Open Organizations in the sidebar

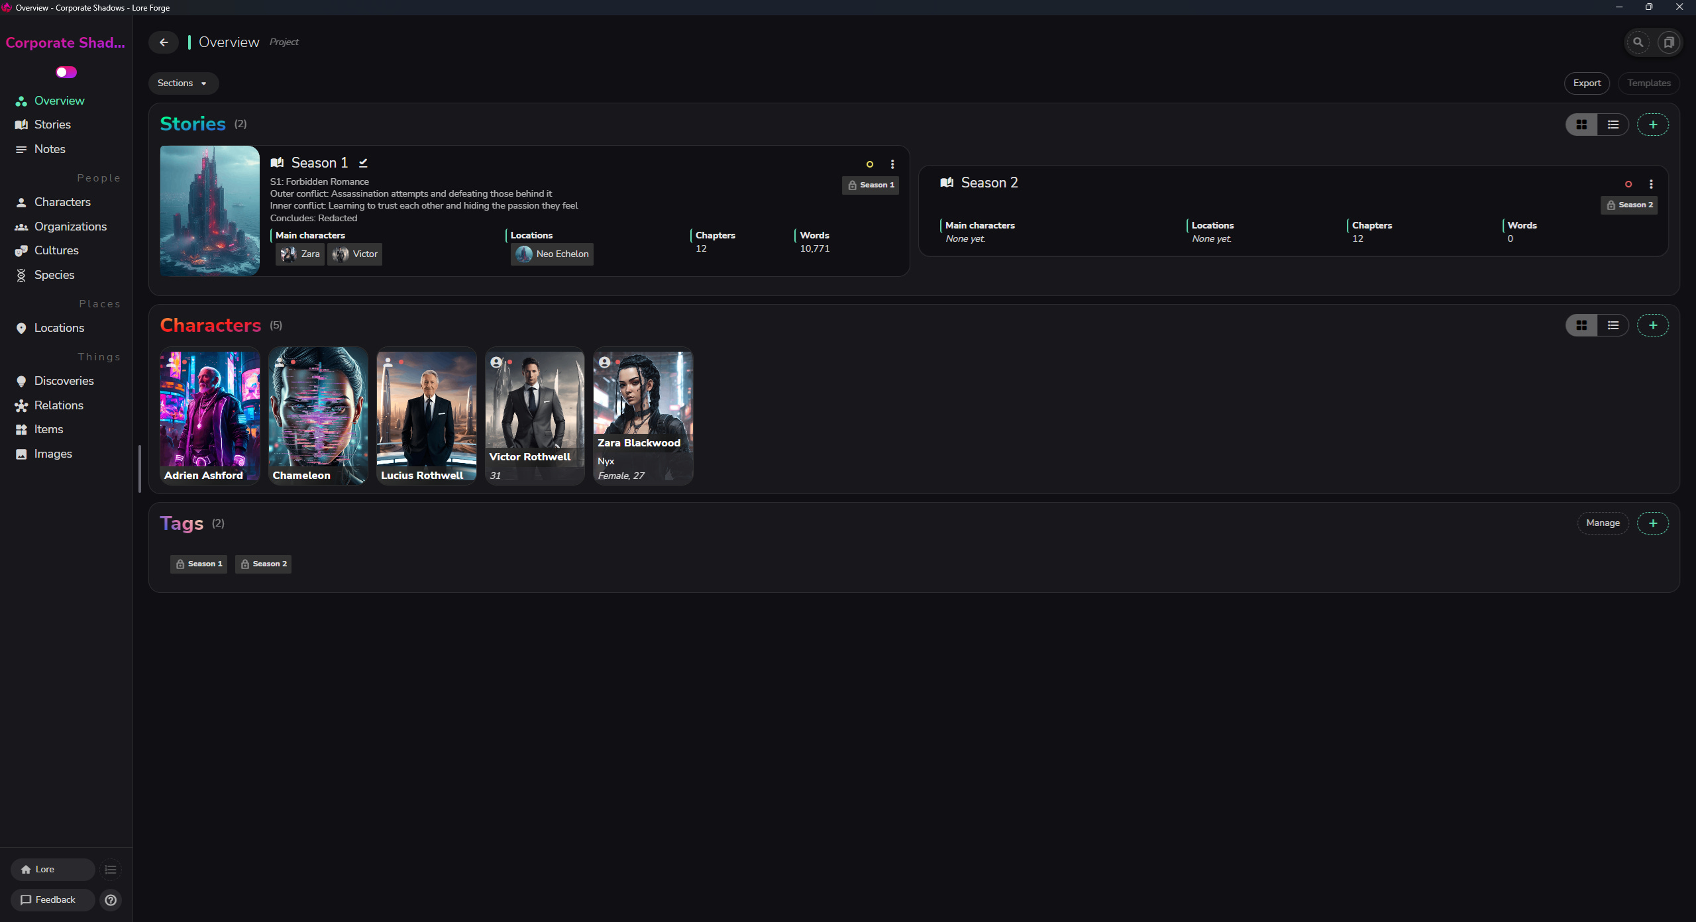tap(70, 227)
